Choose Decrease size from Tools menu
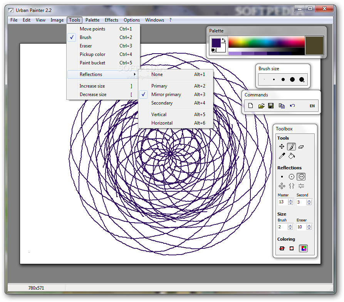The width and height of the screenshot is (344, 302). pos(104,94)
